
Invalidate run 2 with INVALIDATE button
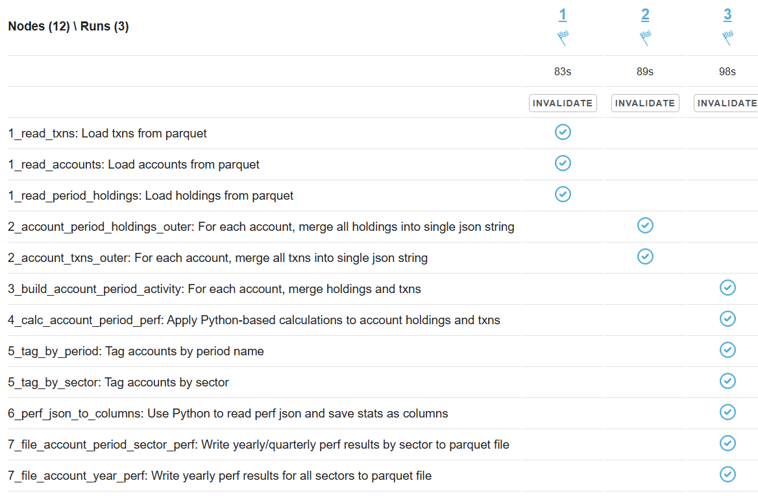[x=645, y=103]
